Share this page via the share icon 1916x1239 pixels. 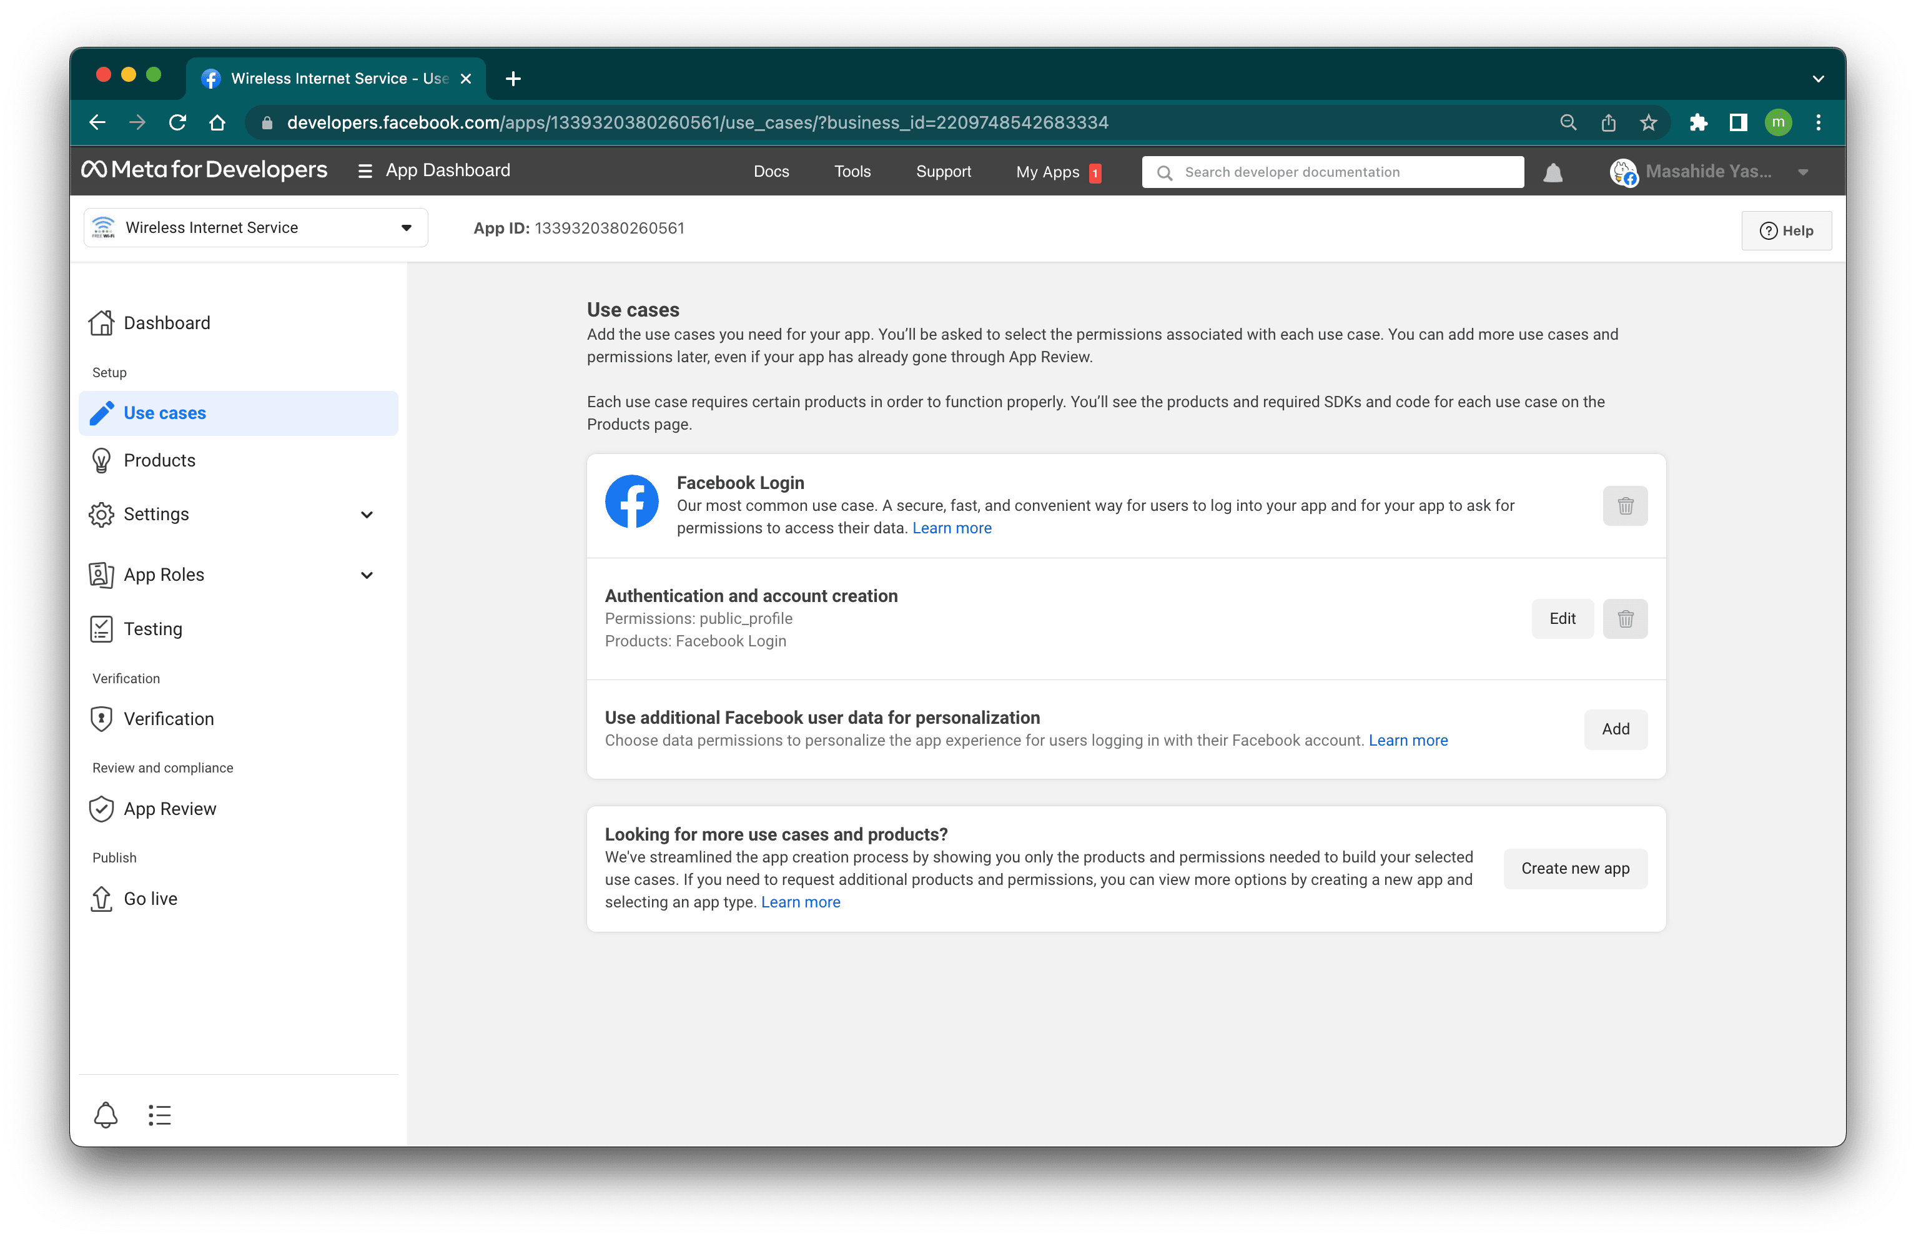point(1608,122)
